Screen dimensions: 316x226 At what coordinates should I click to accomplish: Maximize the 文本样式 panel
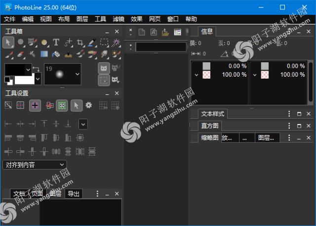[x=299, y=114]
